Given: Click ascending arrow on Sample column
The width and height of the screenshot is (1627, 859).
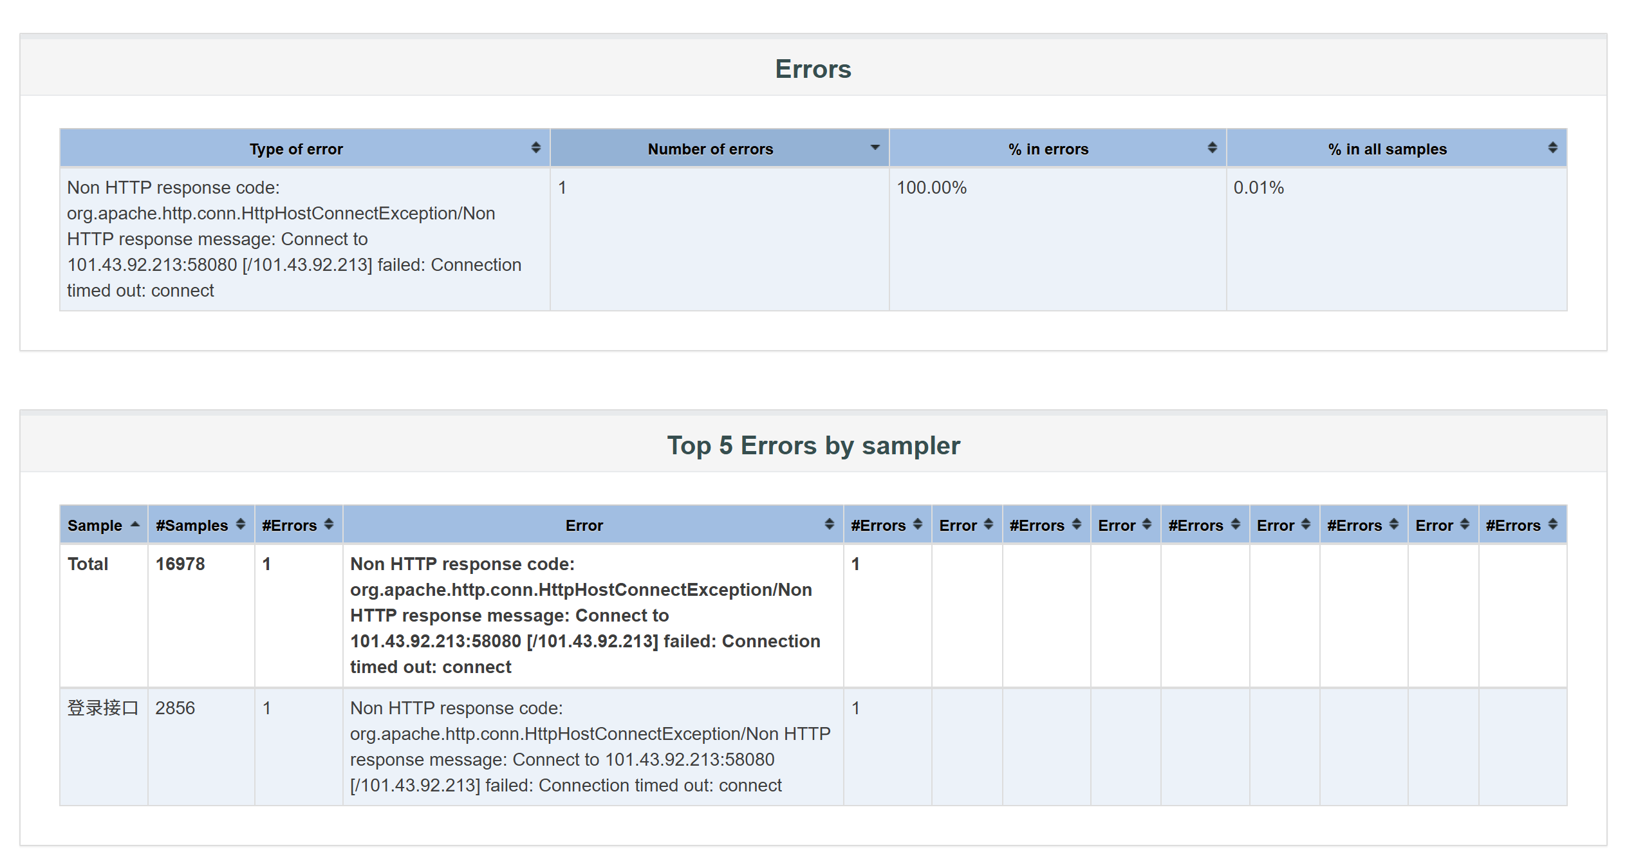Looking at the screenshot, I should pyautogui.click(x=135, y=525).
